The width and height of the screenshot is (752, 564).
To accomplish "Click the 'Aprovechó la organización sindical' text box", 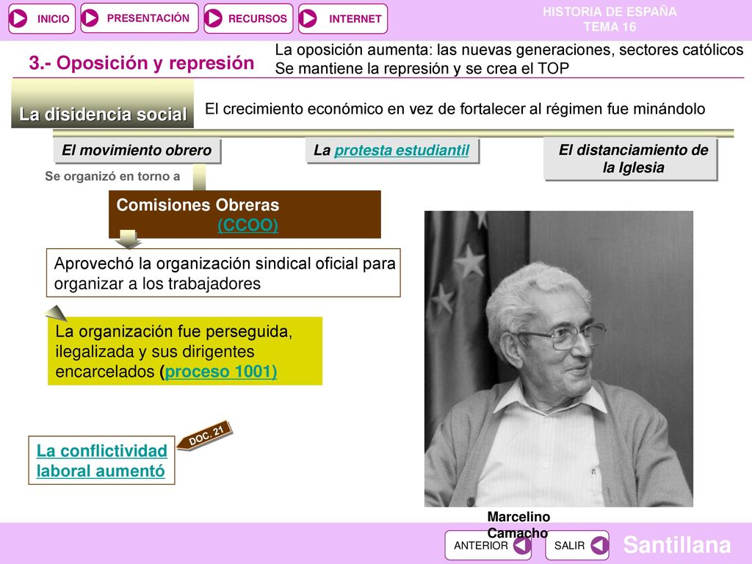I will point(223,273).
